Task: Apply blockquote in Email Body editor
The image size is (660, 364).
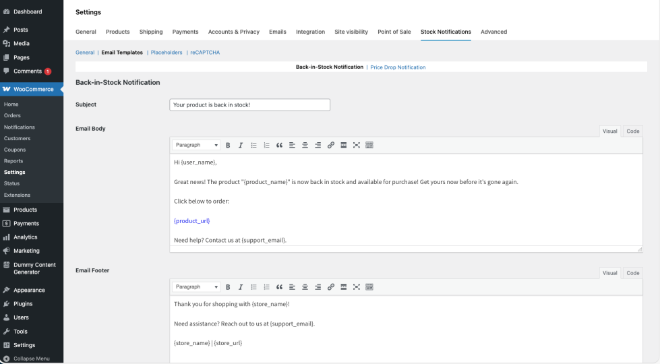Action: tap(279, 145)
